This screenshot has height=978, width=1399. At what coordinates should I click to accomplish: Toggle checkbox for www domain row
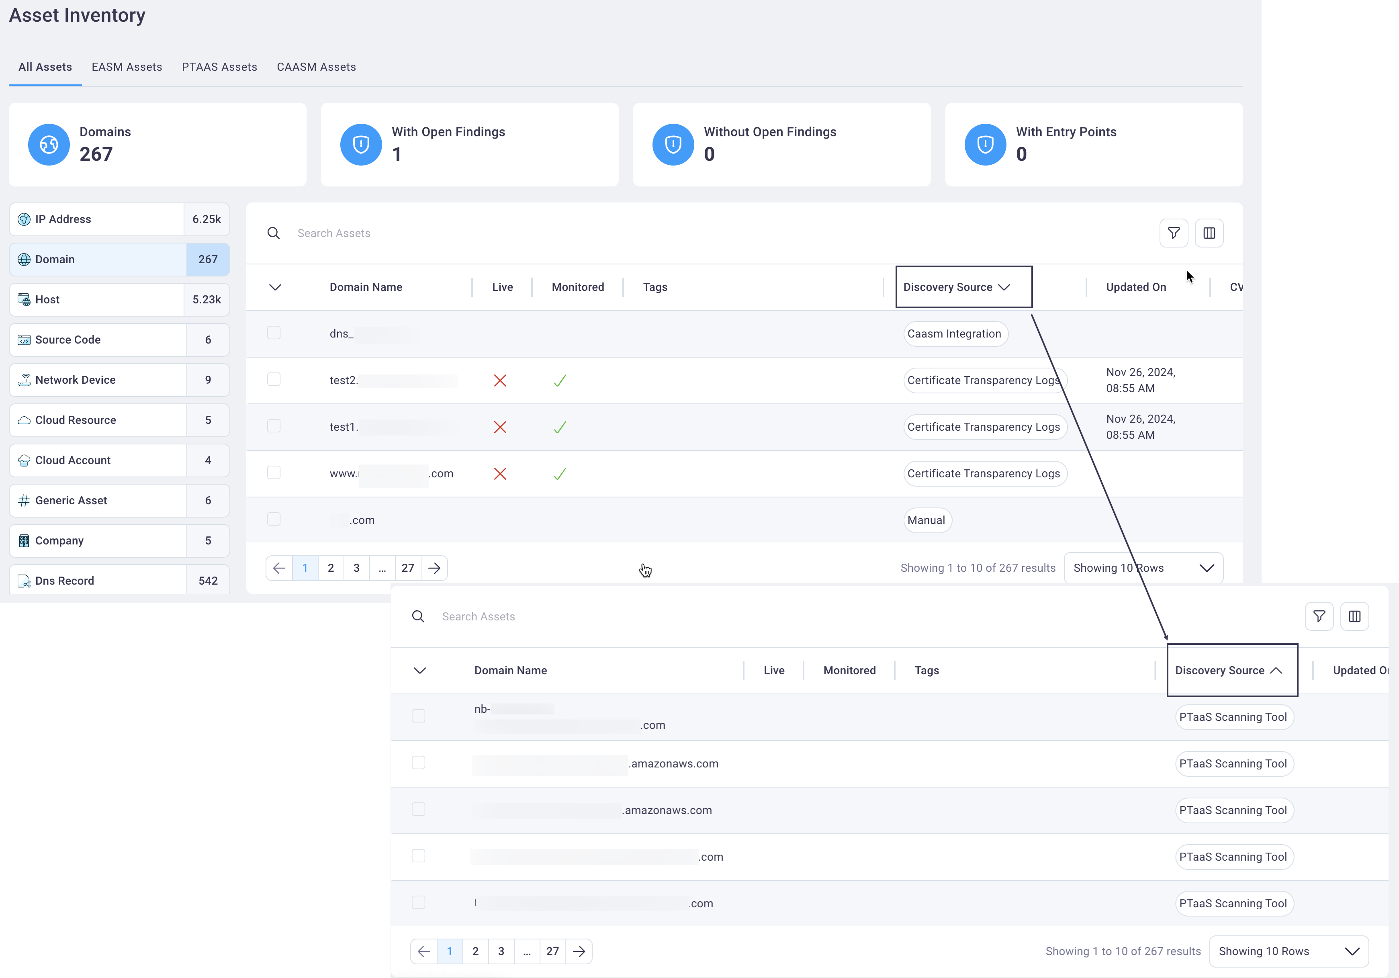274,473
